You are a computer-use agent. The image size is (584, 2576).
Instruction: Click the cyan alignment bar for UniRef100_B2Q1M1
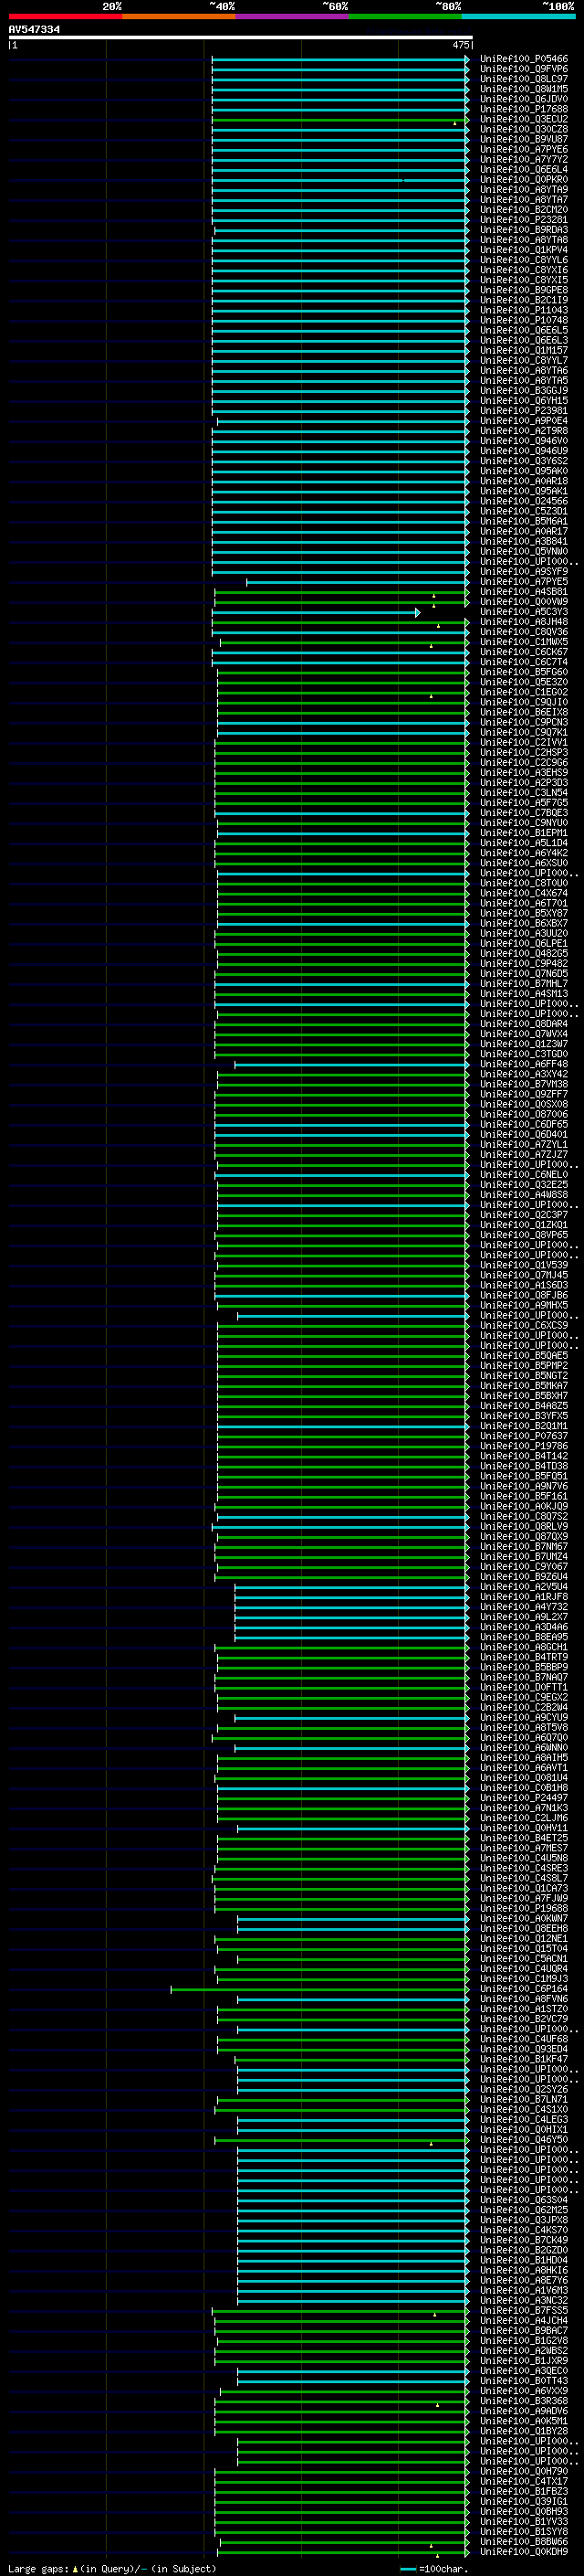(x=342, y=1426)
